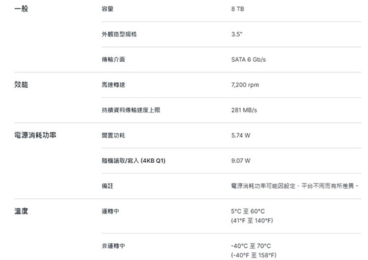The width and height of the screenshot is (368, 260).
Task: Select the 溫度 section heading
Action: coord(21,211)
